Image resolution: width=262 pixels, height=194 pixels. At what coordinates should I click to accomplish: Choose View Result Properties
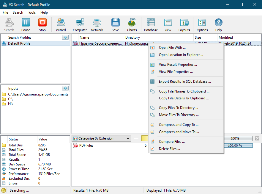click(186, 65)
